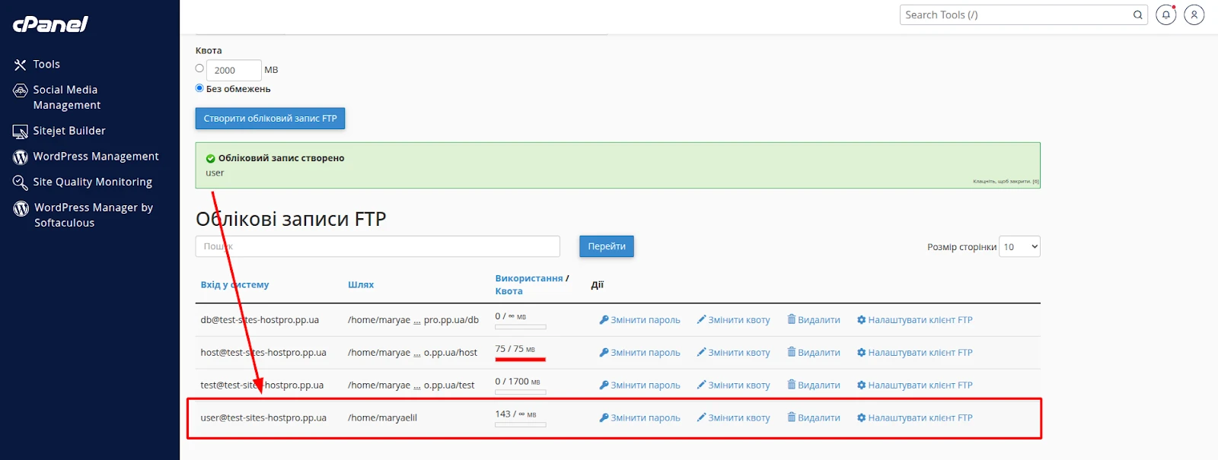Screen dimensions: 1218x460
Task: Click the quota value field 2000
Action: click(234, 70)
